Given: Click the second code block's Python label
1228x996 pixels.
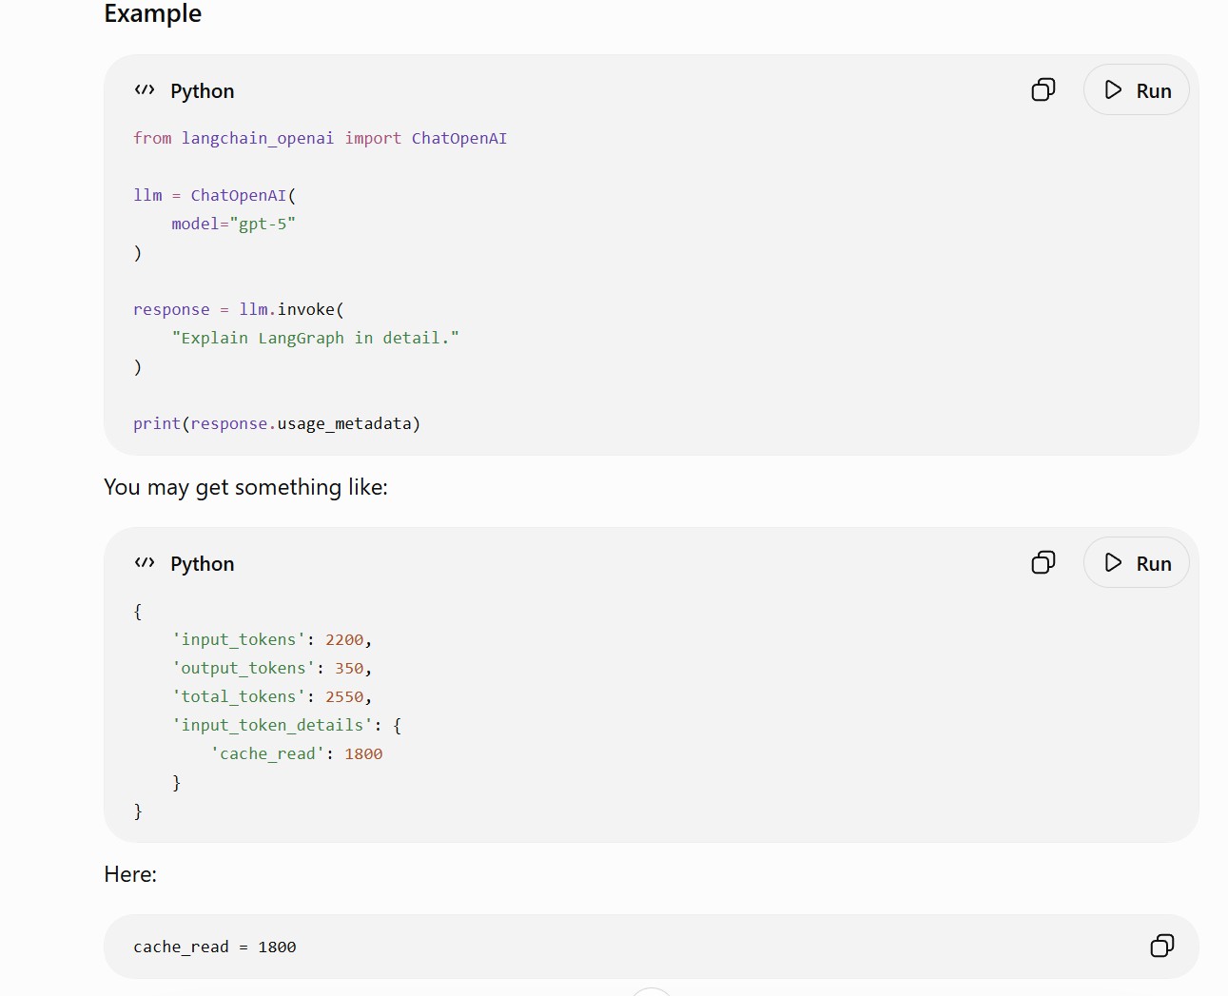Looking at the screenshot, I should pyautogui.click(x=203, y=564).
